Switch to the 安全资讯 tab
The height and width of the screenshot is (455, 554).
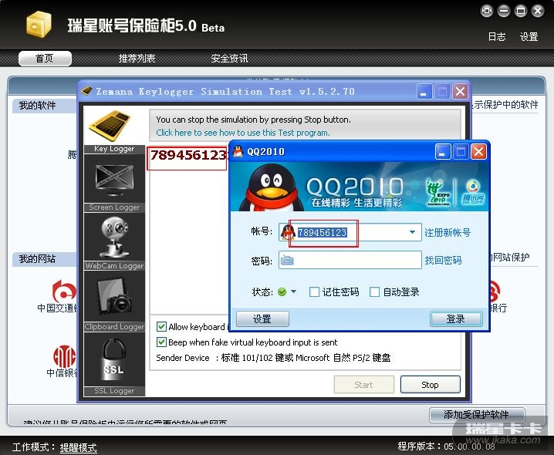coord(229,59)
